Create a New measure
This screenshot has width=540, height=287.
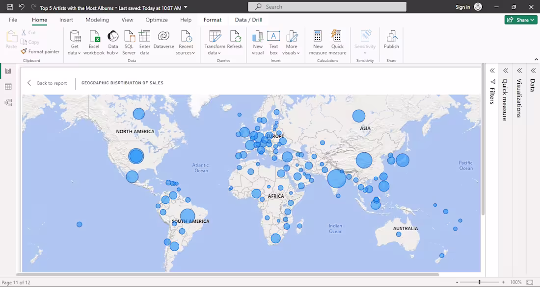tap(318, 42)
